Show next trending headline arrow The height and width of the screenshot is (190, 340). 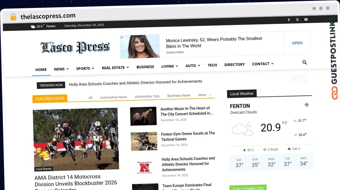[x=303, y=79]
